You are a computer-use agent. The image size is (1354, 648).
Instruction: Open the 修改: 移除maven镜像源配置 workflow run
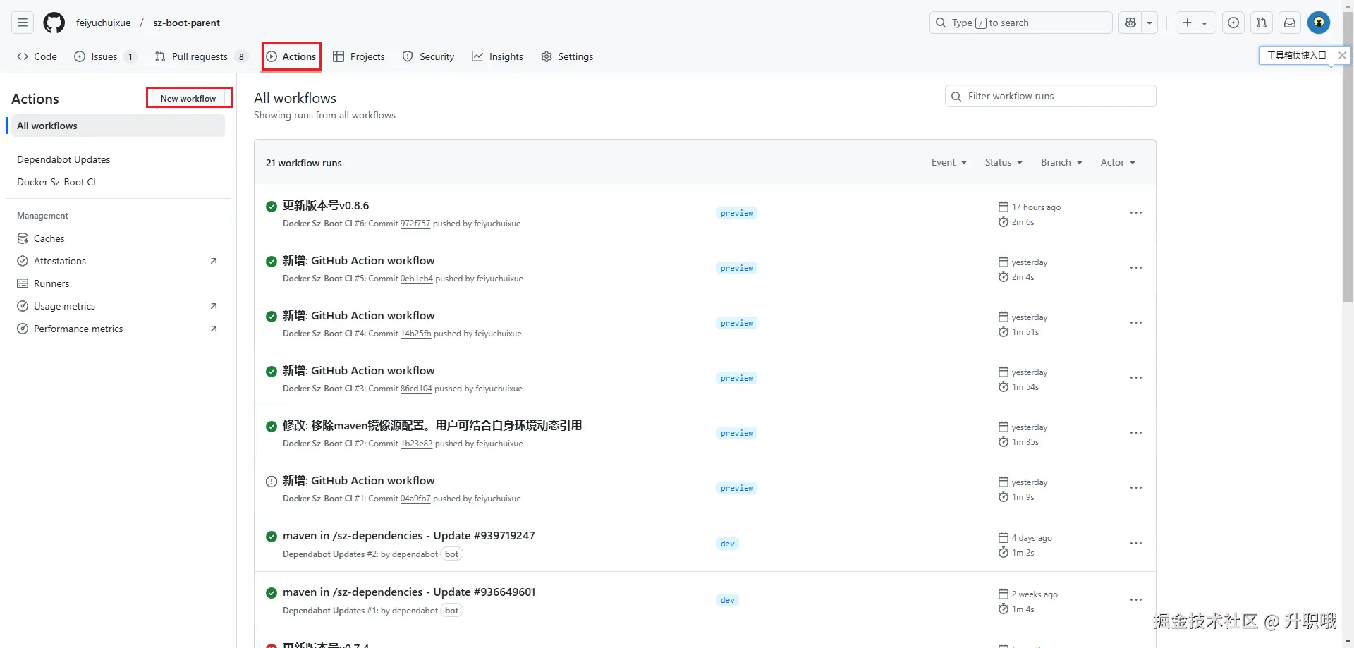tap(432, 426)
